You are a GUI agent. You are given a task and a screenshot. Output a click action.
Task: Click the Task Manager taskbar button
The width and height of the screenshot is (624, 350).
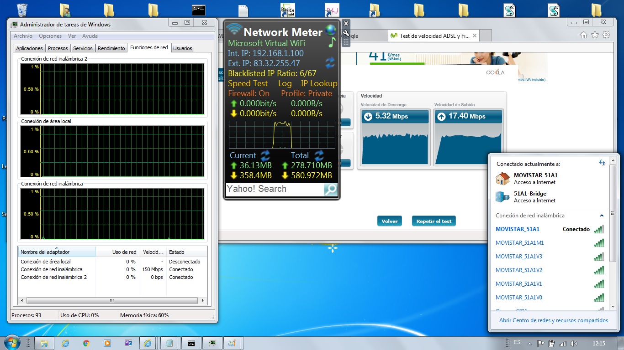(x=212, y=343)
